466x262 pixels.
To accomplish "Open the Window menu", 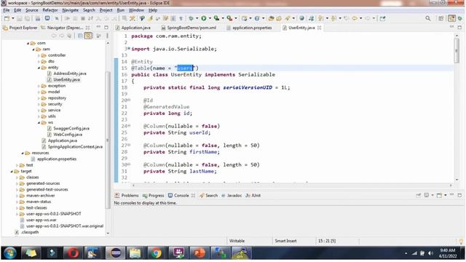I will click(136, 10).
